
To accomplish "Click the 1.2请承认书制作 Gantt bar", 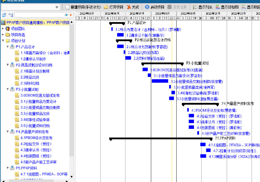I will click(120, 35).
